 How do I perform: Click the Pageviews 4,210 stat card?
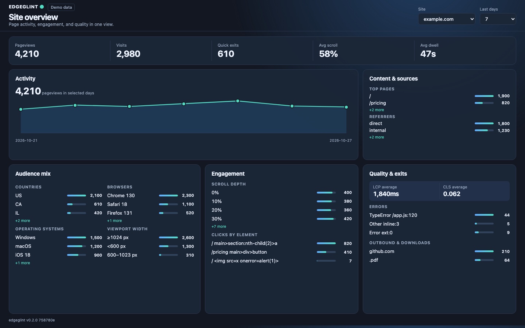coord(59,51)
